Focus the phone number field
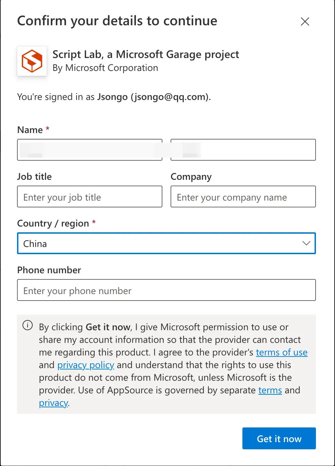335x466 pixels. pyautogui.click(x=166, y=290)
